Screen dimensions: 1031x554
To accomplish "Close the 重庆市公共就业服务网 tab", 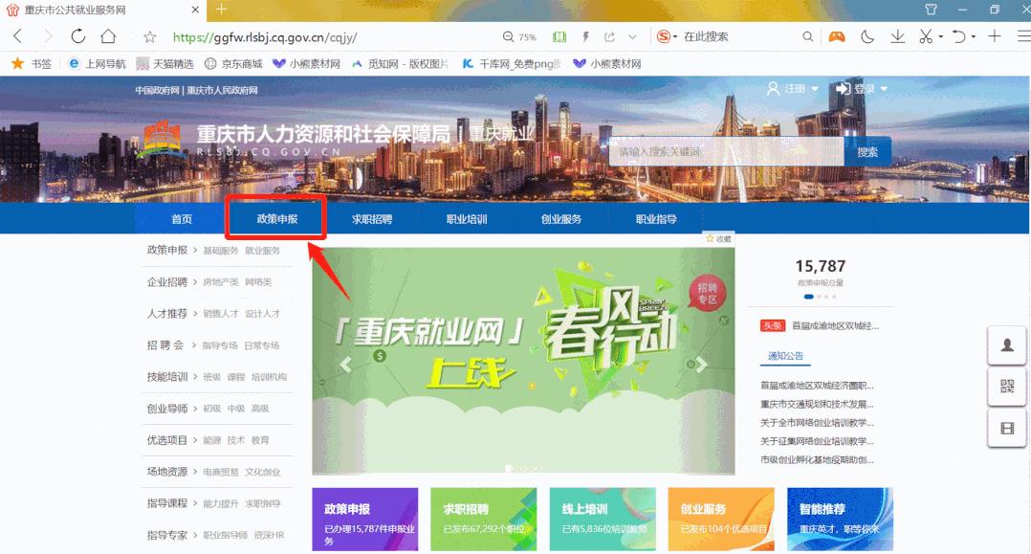I will (195, 10).
